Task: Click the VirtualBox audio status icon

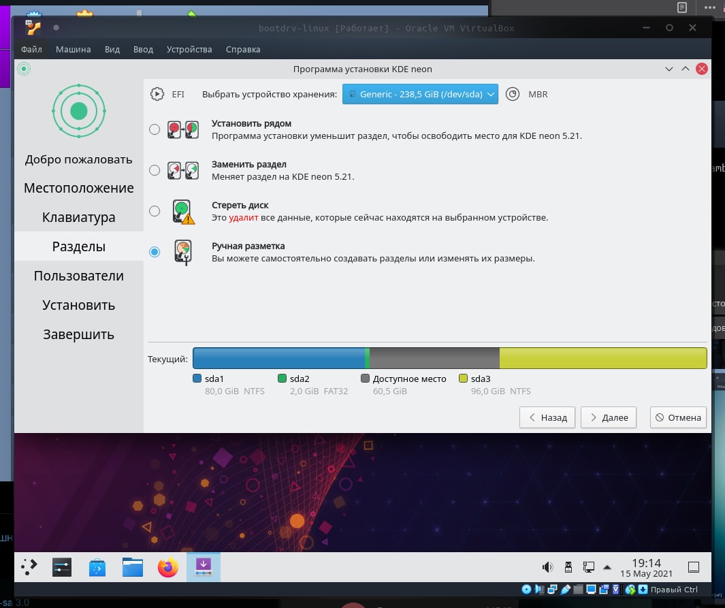Action: click(x=539, y=590)
